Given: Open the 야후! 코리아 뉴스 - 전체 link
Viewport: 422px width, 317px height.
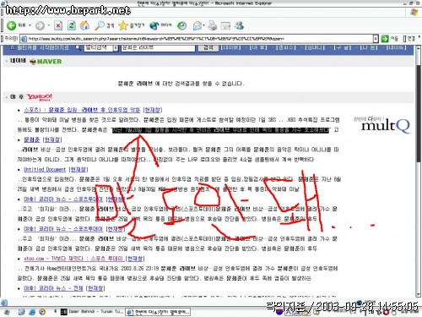Looking at the screenshot, I should (53, 288).
